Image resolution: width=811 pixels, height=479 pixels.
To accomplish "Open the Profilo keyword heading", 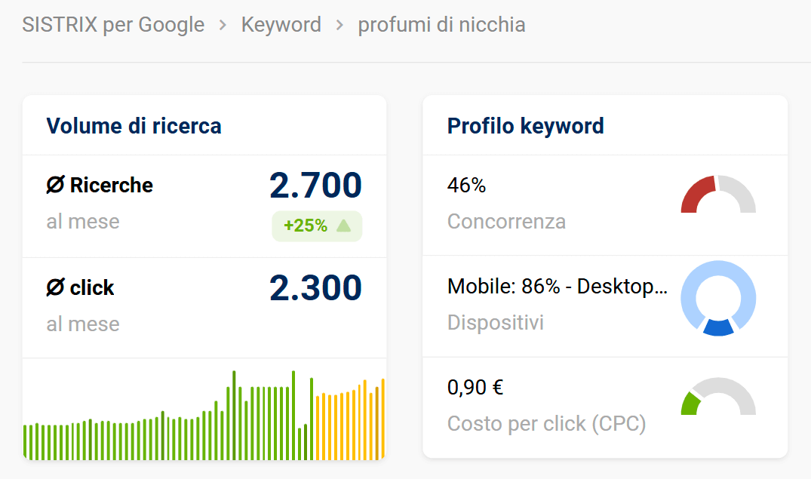I will coord(525,126).
